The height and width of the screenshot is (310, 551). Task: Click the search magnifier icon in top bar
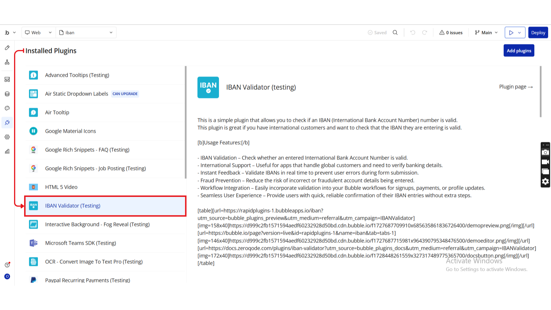[395, 32]
